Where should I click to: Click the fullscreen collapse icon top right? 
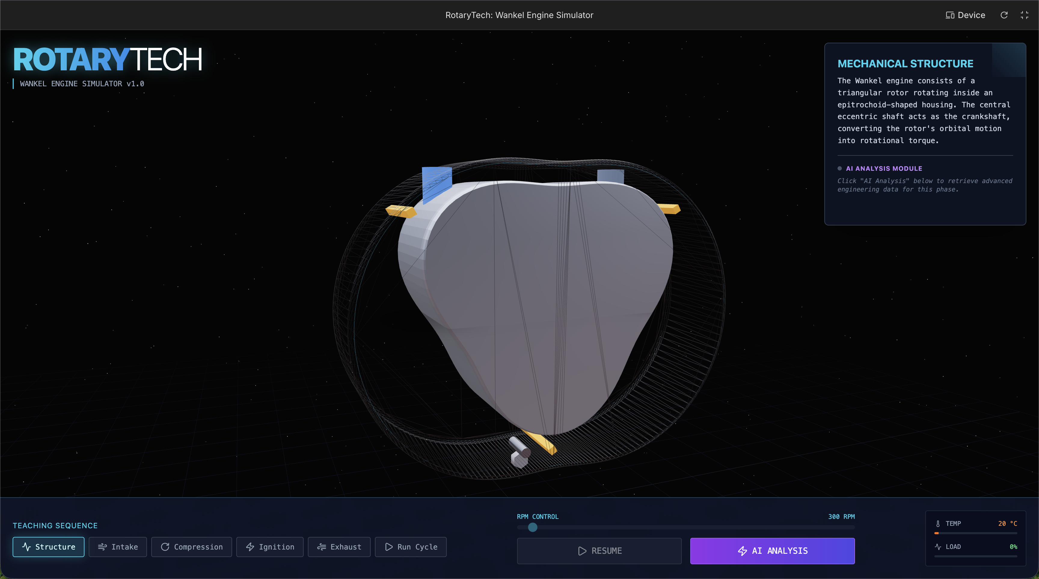click(1025, 15)
